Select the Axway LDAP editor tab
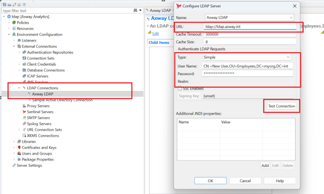 point(160,10)
